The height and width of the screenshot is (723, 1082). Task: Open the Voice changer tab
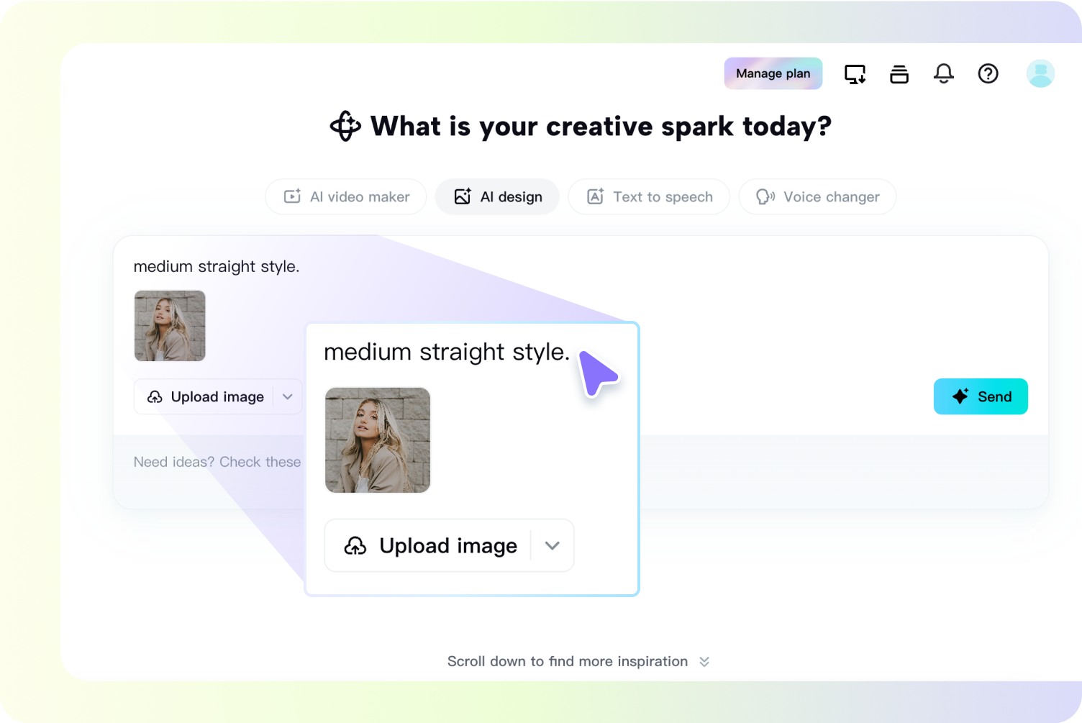pyautogui.click(x=817, y=197)
